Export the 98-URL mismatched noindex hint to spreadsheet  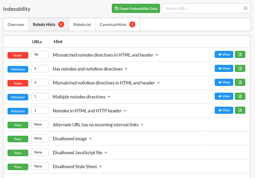[x=240, y=55]
